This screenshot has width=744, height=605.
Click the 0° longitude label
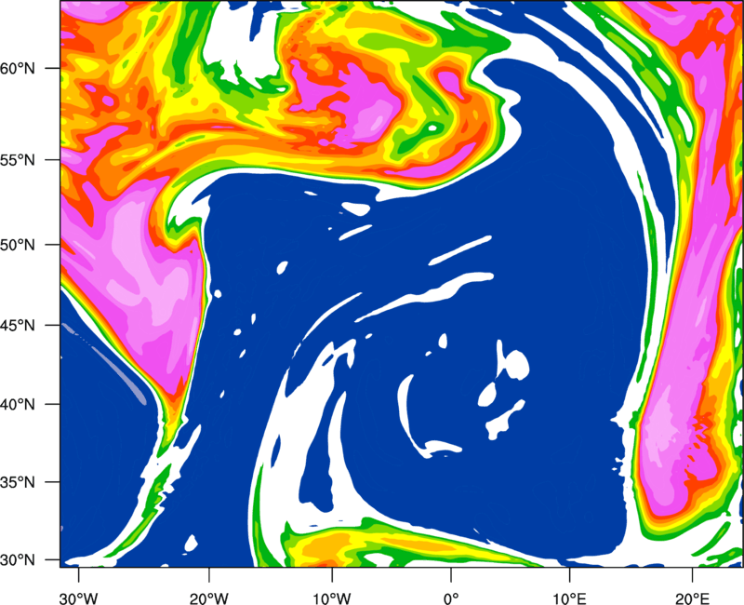tap(450, 598)
